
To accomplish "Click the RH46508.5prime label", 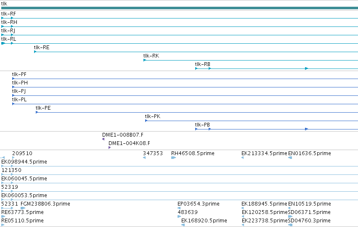I will click(193, 153).
